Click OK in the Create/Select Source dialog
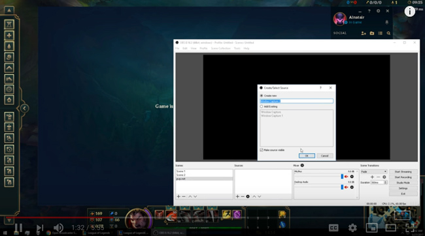This screenshot has width=425, height=236. [307, 156]
